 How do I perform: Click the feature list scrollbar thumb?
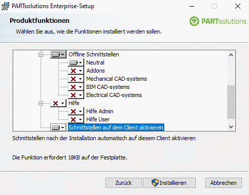pyautogui.click(x=231, y=102)
